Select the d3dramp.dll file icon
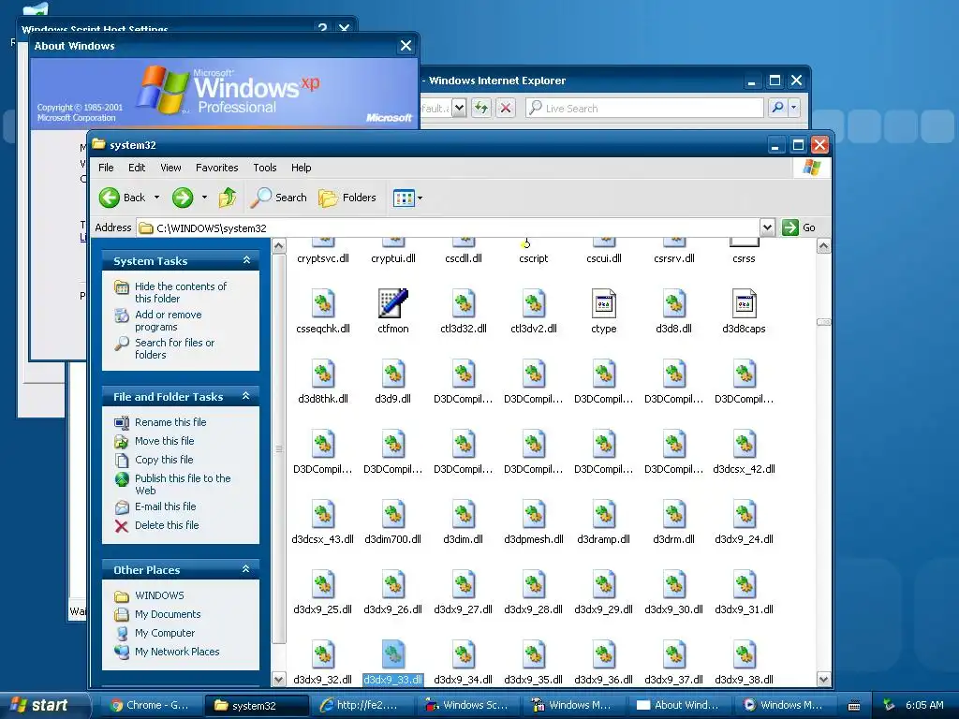The width and height of the screenshot is (959, 719). (x=604, y=514)
